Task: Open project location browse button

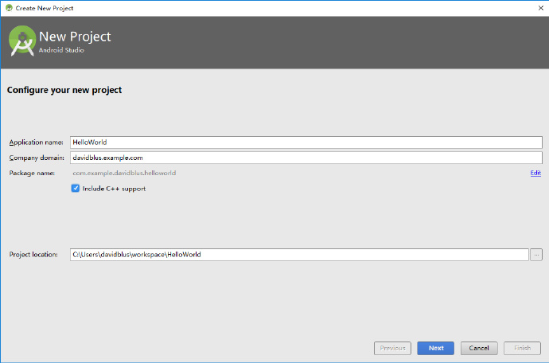Action: click(x=536, y=255)
